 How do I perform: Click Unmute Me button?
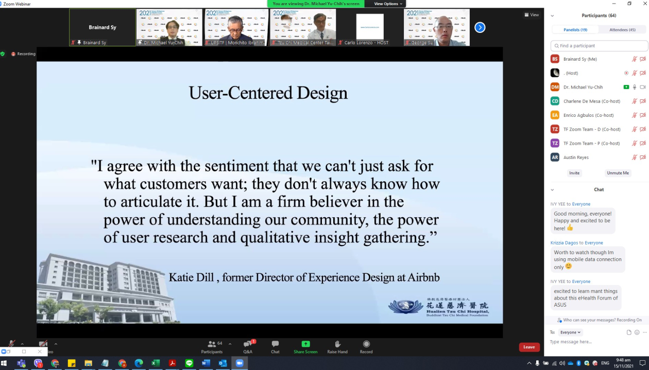618,173
